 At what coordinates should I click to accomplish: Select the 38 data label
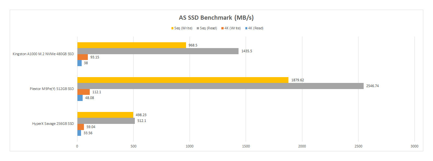86,63
